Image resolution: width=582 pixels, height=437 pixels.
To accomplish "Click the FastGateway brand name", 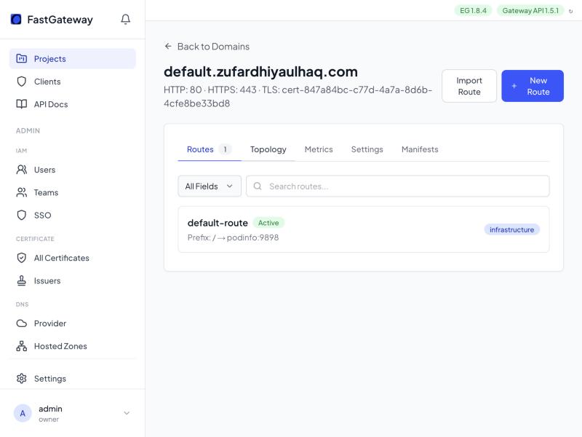I will [x=60, y=20].
